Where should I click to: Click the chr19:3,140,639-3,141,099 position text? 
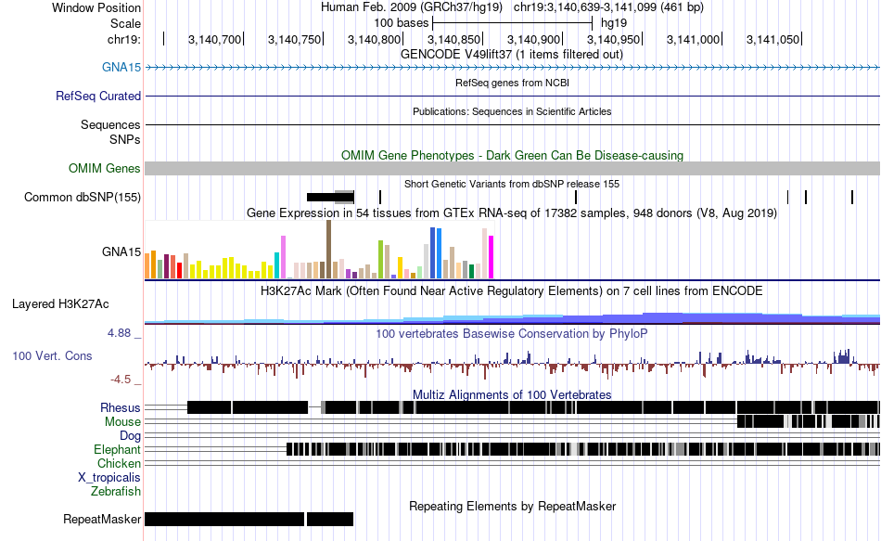608,7
